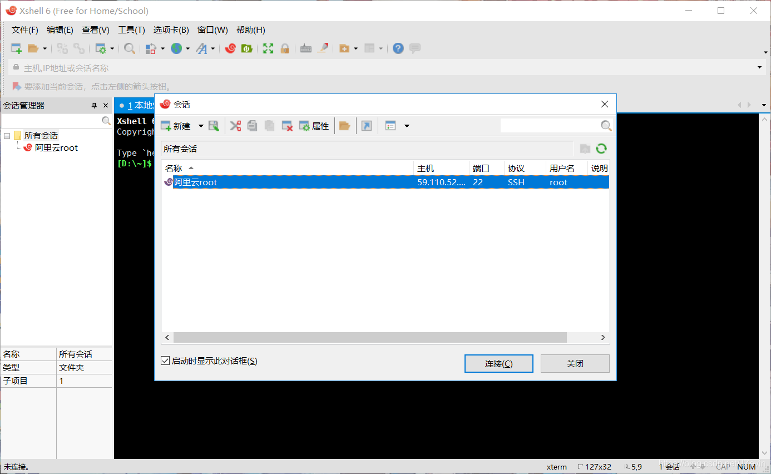Click the right arrow of session list scrollbar

[x=603, y=338]
